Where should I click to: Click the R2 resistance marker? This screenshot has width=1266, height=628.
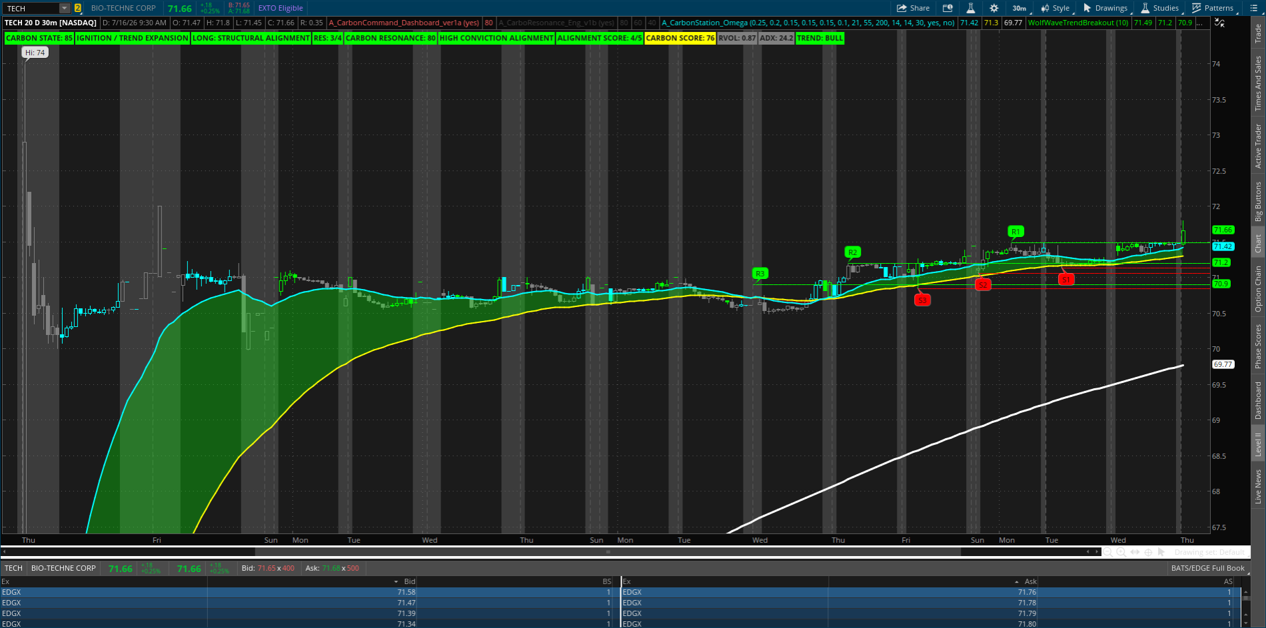(x=852, y=252)
